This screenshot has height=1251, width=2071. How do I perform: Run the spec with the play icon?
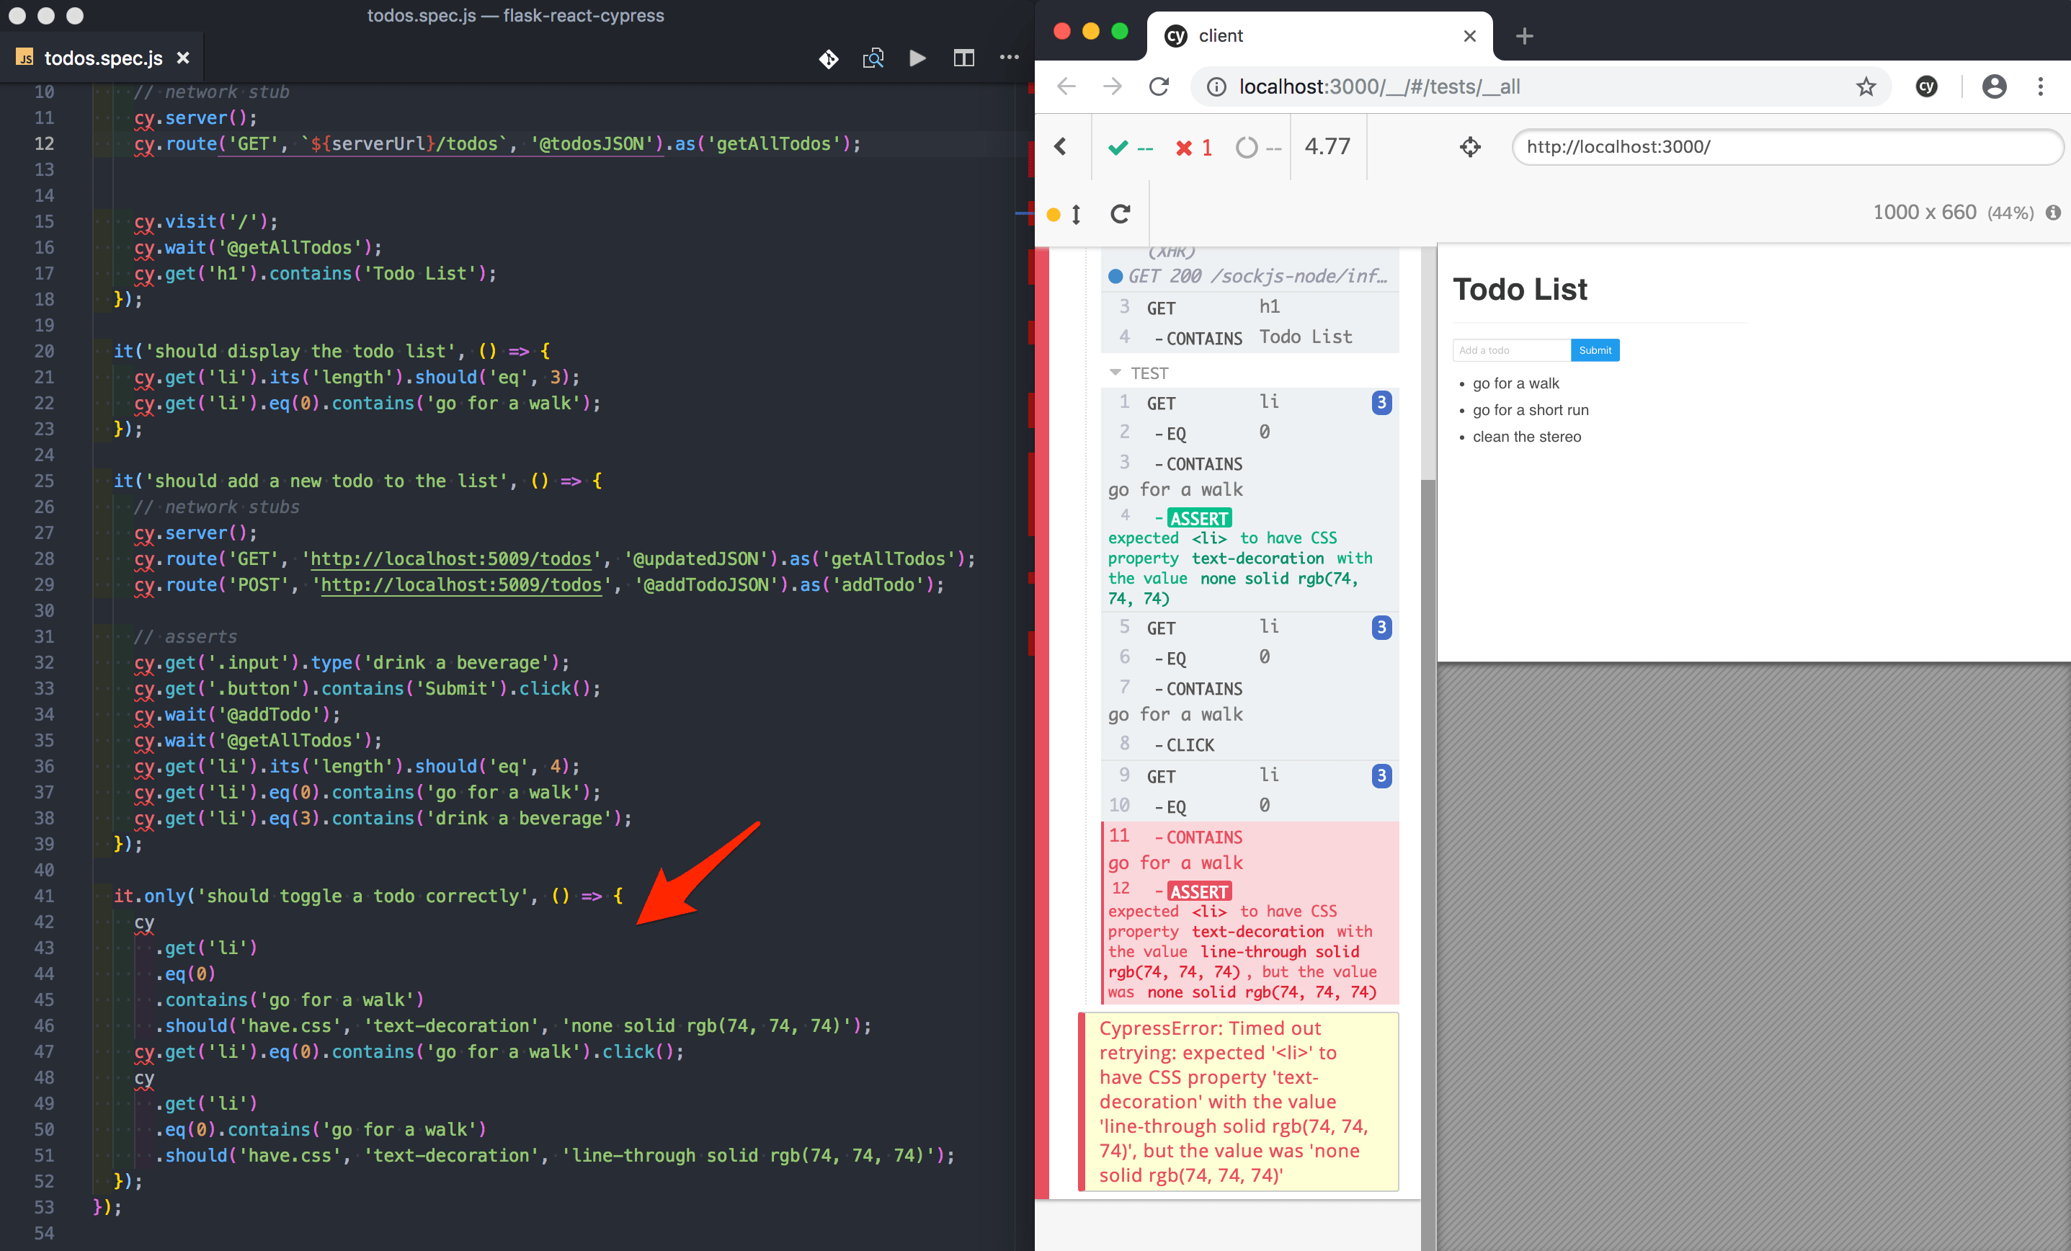(x=918, y=58)
